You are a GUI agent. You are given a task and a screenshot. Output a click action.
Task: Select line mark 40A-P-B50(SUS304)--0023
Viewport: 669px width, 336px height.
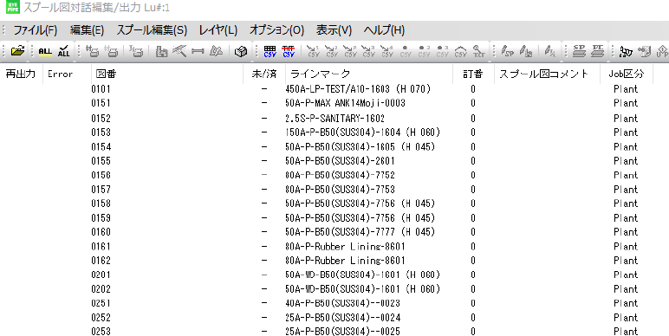click(342, 303)
